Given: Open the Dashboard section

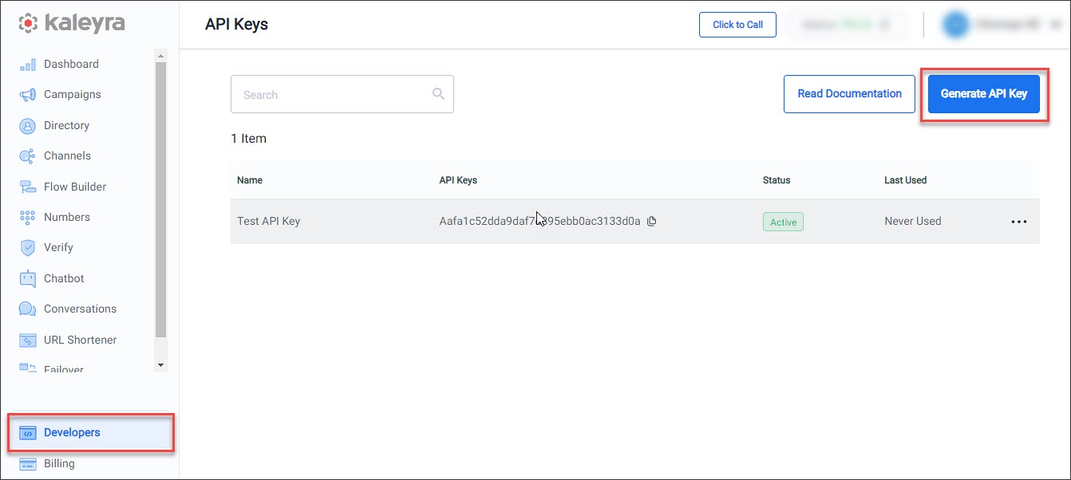Looking at the screenshot, I should click(72, 64).
